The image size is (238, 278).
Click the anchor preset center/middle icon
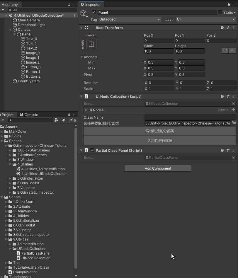91,44
